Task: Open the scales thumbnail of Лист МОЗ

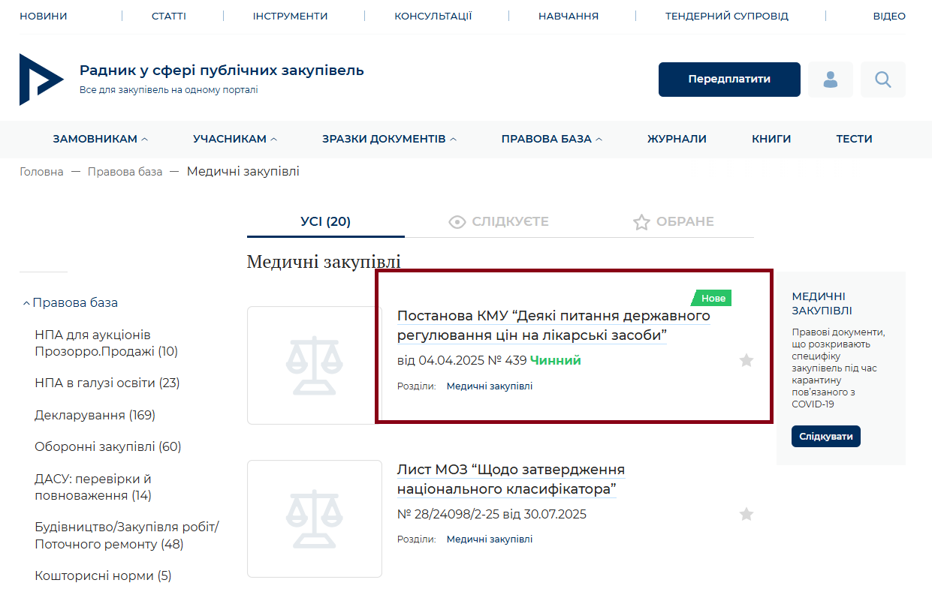Action: coord(314,518)
